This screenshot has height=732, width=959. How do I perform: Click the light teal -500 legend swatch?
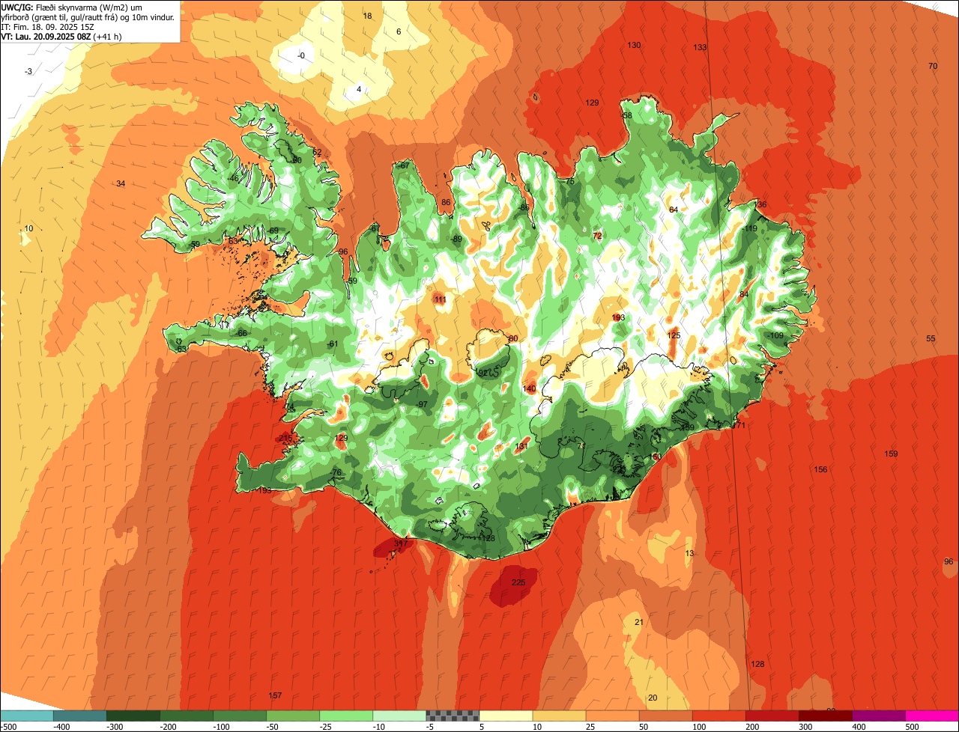(26, 716)
